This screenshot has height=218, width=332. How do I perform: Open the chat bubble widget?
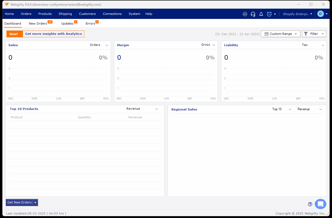click(x=320, y=204)
